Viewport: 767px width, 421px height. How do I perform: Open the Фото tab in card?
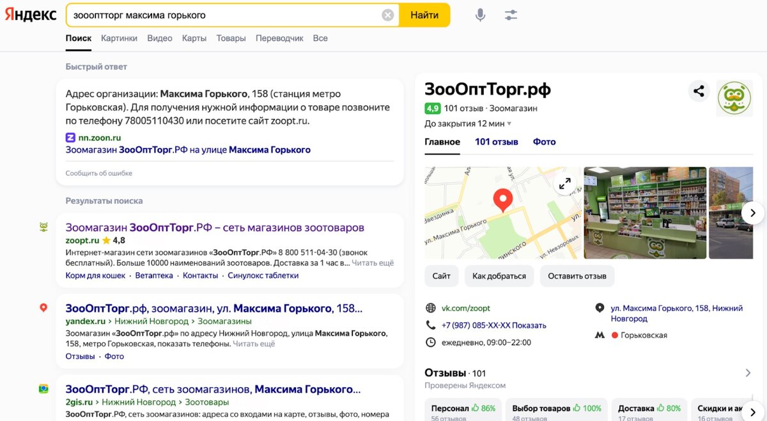[545, 142]
